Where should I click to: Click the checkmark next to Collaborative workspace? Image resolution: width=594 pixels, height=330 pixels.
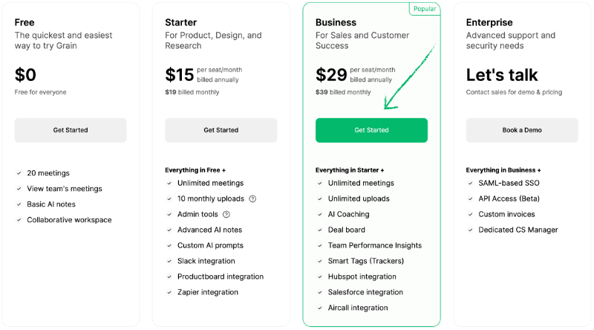tap(19, 219)
